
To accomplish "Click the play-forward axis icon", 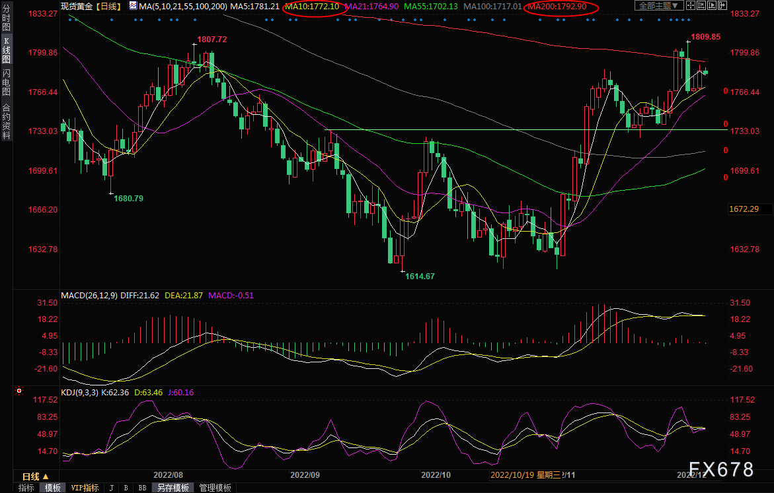I will click(x=712, y=6).
